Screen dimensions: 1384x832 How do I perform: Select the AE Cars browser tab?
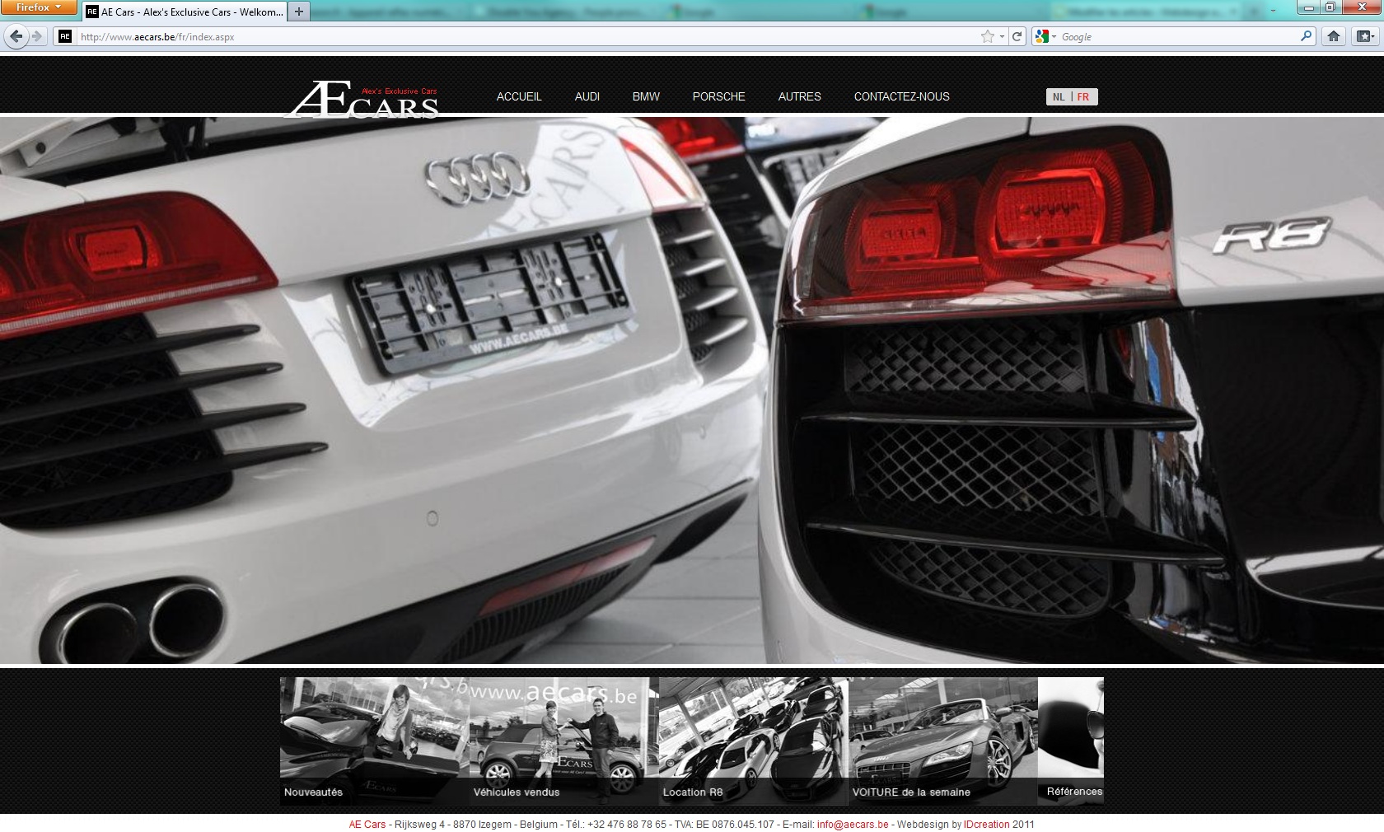(185, 12)
